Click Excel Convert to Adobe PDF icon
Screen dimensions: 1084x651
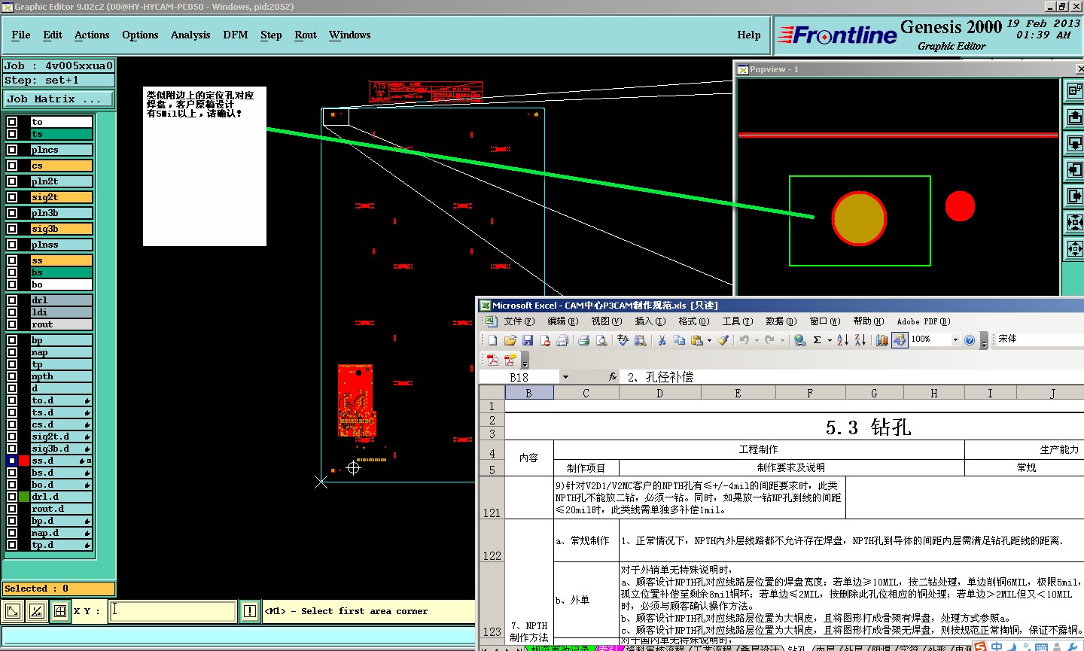pyautogui.click(x=492, y=360)
